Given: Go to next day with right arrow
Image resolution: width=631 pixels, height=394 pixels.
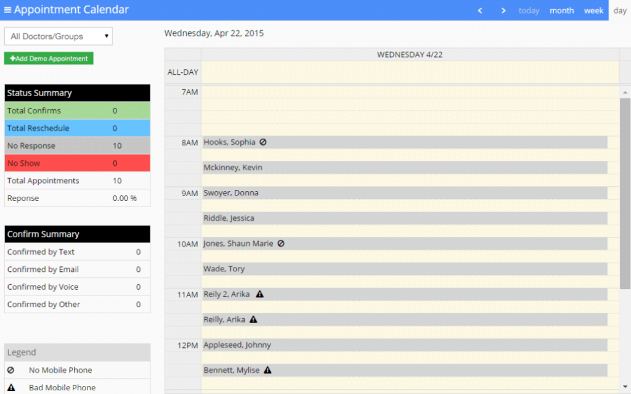Looking at the screenshot, I should click(x=503, y=10).
